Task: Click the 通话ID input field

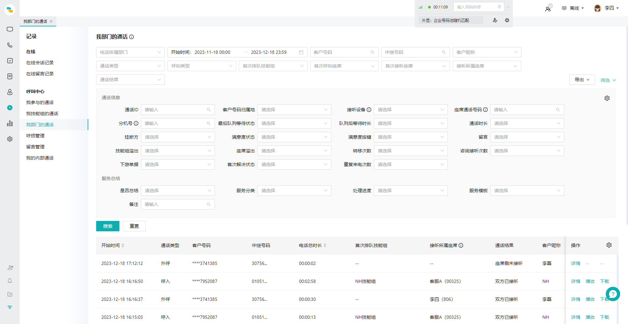Action: pyautogui.click(x=178, y=110)
